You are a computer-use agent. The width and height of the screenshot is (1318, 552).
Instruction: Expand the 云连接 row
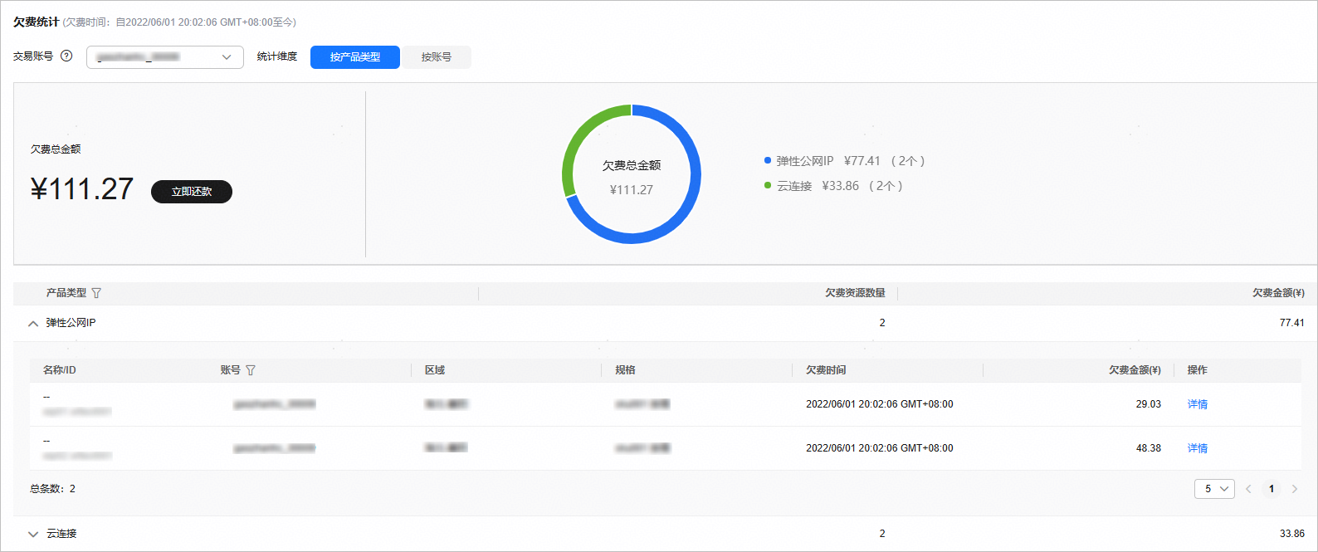(x=33, y=534)
